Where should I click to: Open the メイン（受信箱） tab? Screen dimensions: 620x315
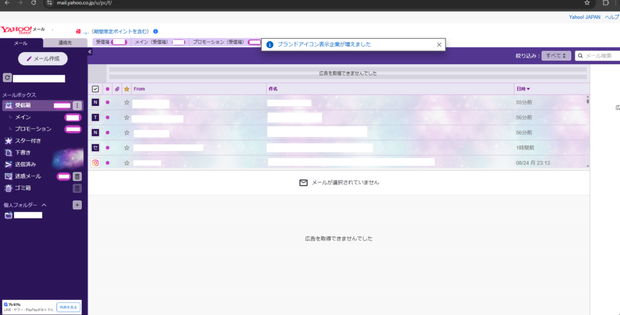(x=160, y=42)
